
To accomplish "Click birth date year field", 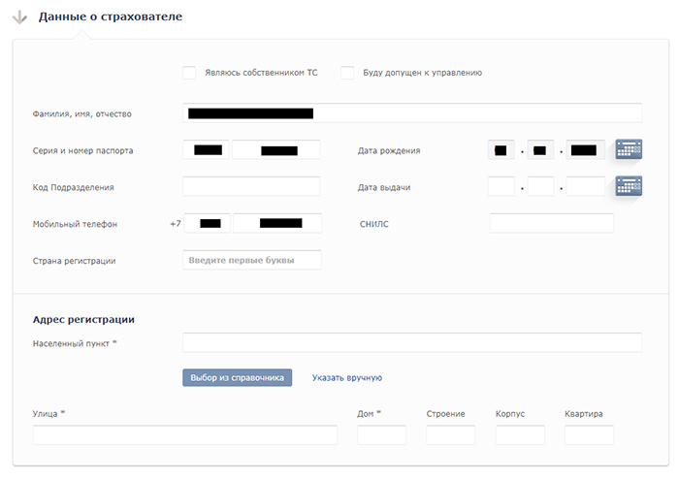I will (x=586, y=149).
